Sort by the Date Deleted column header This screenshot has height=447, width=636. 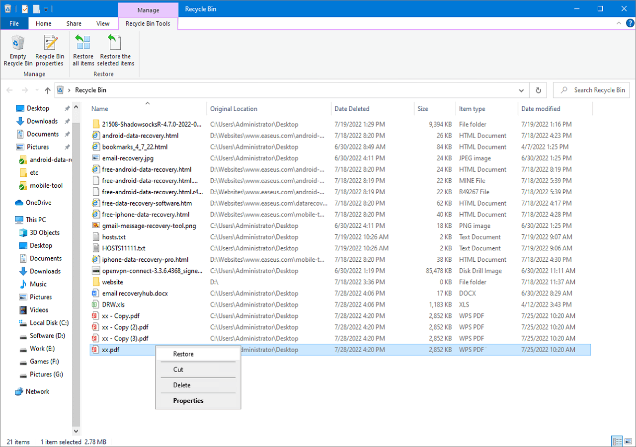click(x=352, y=109)
